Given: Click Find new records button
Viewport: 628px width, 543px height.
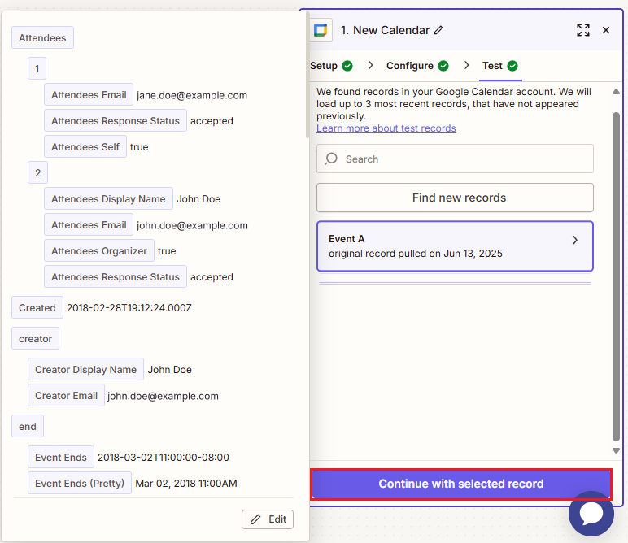Looking at the screenshot, I should [x=455, y=198].
